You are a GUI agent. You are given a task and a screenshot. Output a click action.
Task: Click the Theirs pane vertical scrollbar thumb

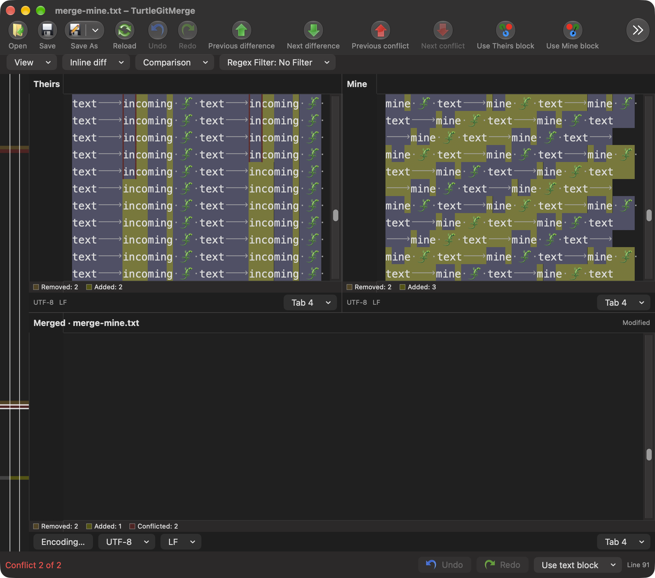335,215
